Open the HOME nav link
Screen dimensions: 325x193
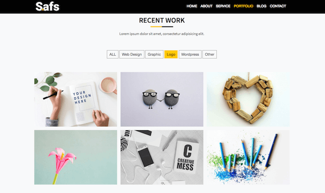click(x=192, y=6)
